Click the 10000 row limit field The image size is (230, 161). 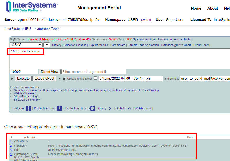pyautogui.click(x=24, y=72)
